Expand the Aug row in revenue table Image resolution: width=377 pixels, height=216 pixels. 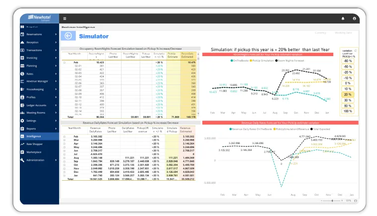(64, 158)
